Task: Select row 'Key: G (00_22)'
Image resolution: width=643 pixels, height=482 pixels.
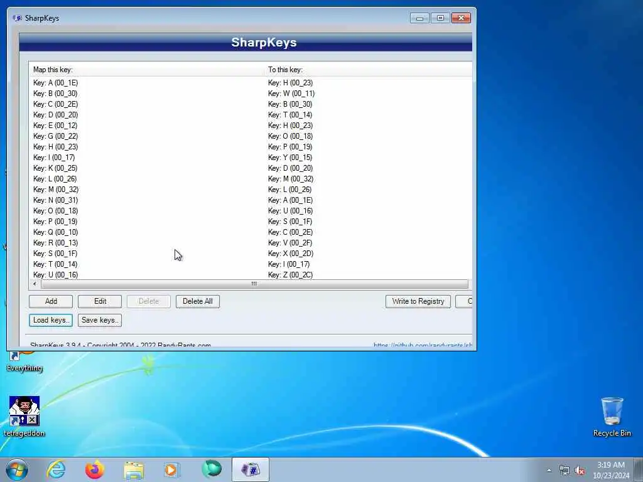Action: pos(55,136)
